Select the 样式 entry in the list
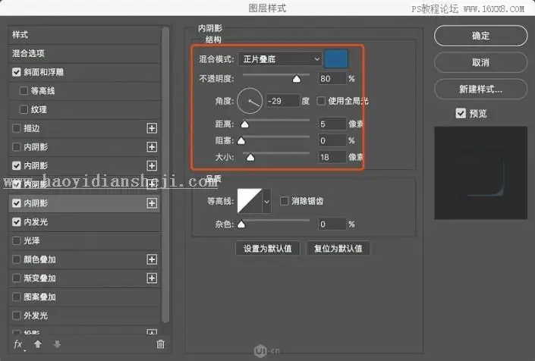Viewport: 535px width, 361px height. tap(84, 35)
